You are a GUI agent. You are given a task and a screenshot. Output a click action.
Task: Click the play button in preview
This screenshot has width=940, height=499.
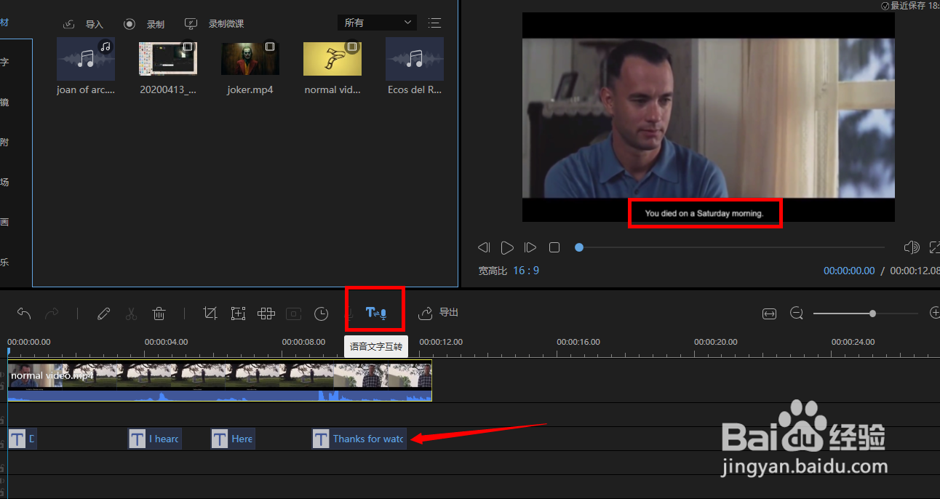[x=508, y=248]
